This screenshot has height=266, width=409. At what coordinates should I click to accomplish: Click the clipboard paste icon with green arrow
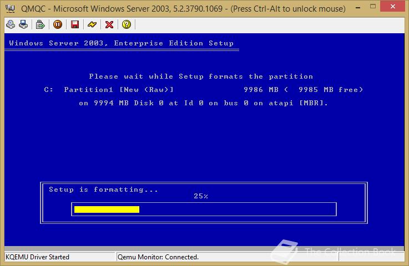coord(40,24)
